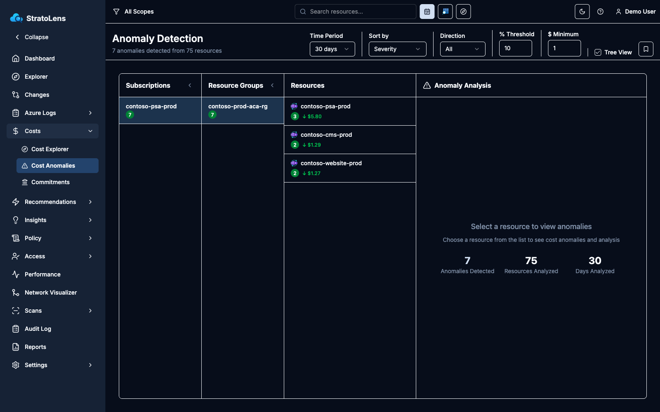Expand the Azure Logs submenu chevron
Screen dimensions: 660x412
coord(90,113)
